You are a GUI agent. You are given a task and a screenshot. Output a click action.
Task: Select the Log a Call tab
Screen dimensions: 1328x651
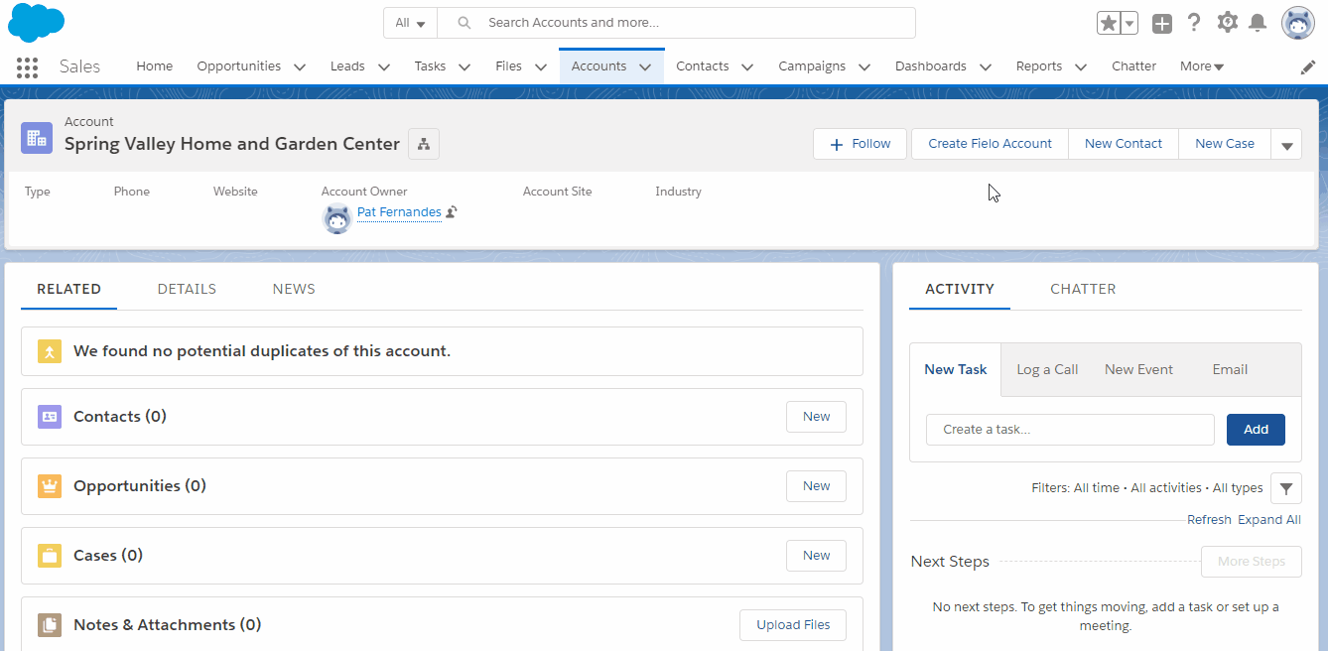tap(1047, 369)
